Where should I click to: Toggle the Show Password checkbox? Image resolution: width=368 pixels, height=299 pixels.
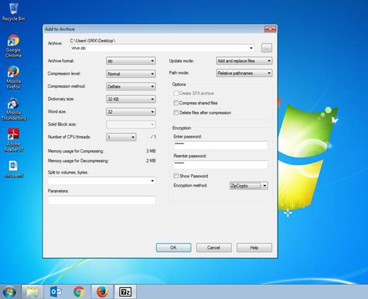point(176,176)
